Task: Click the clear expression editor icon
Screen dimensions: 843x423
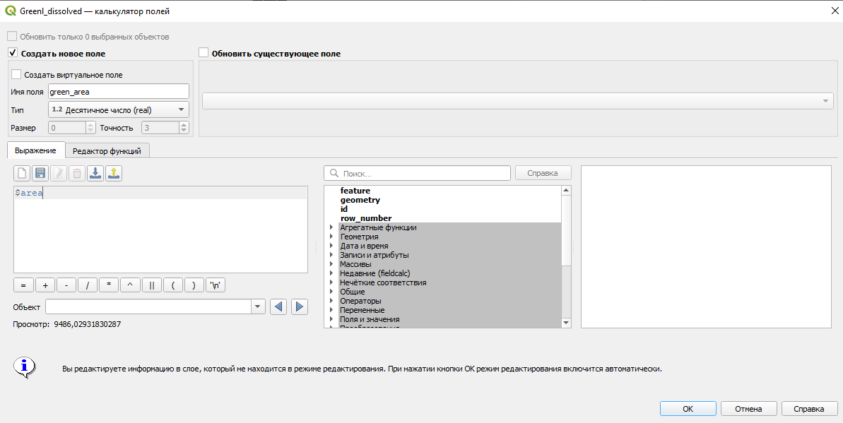Action: click(23, 174)
